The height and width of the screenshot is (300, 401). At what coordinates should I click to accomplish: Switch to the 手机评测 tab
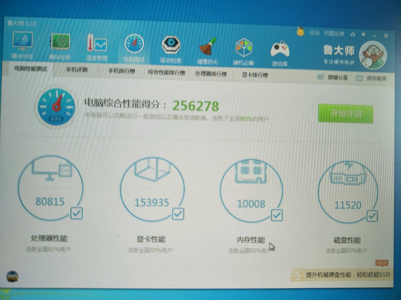click(x=77, y=70)
